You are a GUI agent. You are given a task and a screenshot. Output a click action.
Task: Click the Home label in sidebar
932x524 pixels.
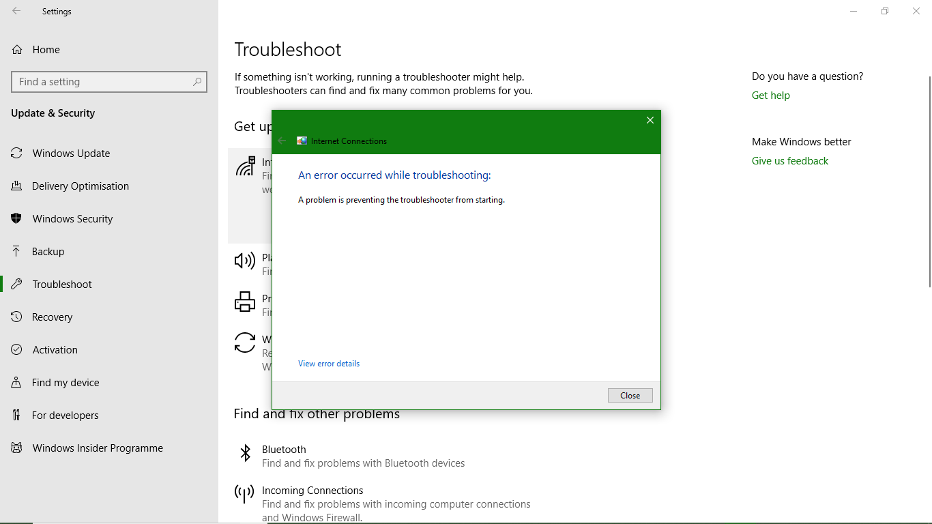[x=46, y=50]
